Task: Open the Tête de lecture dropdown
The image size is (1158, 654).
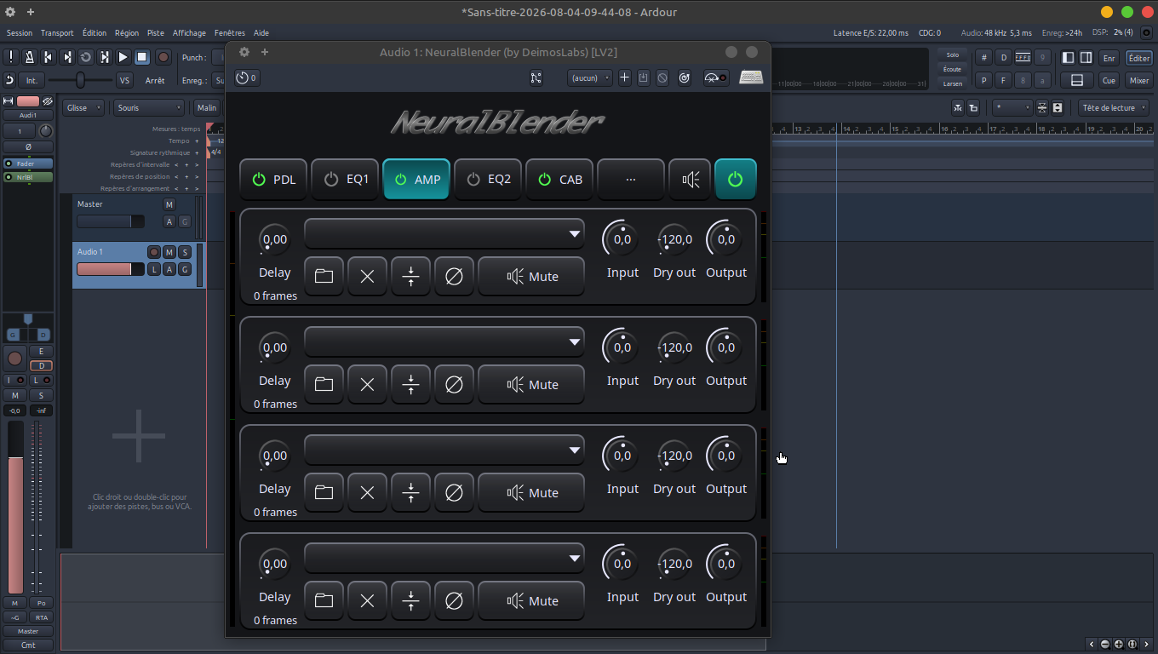Action: [1114, 108]
